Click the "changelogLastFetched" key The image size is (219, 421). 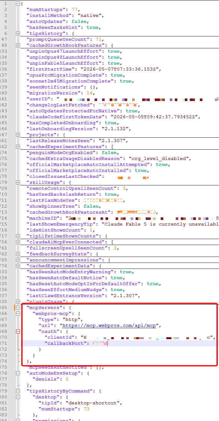click(59, 105)
